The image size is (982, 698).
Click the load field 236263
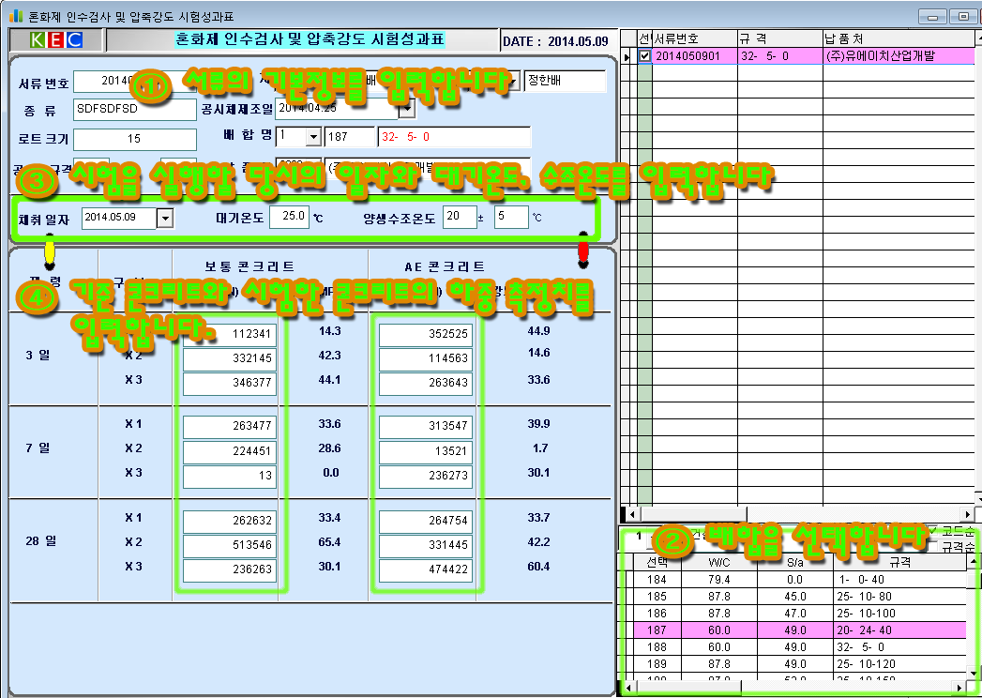click(x=229, y=569)
